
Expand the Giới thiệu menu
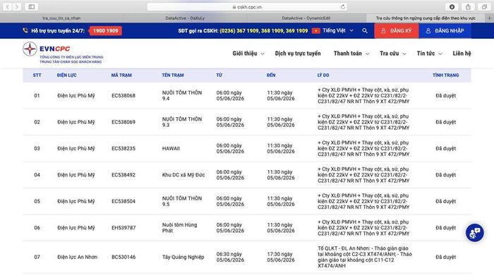pos(248,54)
